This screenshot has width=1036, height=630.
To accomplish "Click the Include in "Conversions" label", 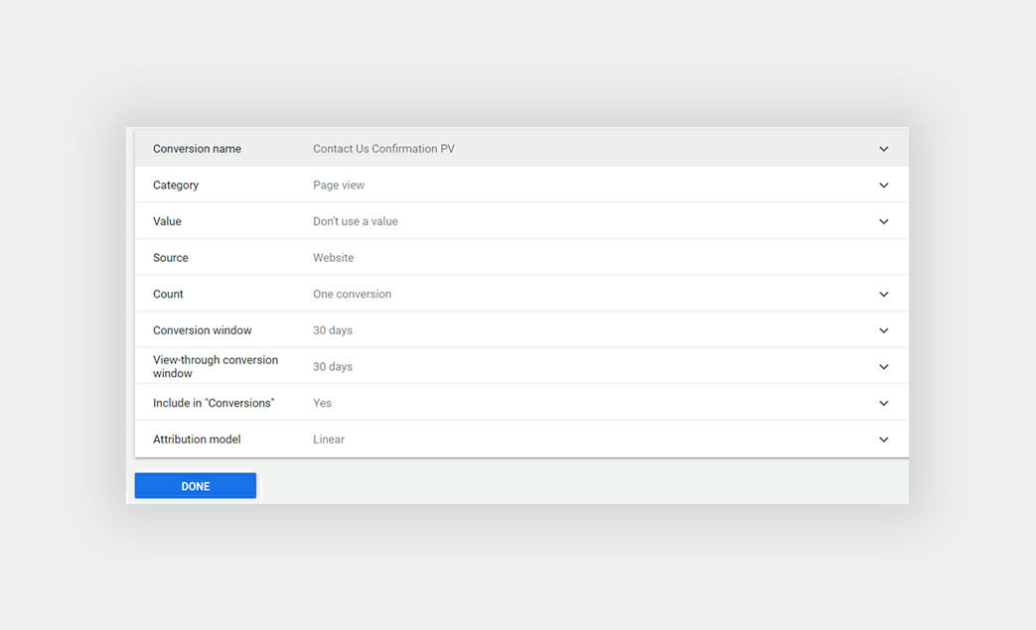I will [x=214, y=403].
